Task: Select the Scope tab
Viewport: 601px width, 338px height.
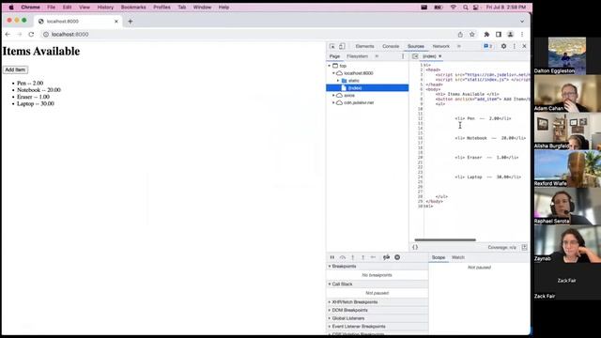Action: pyautogui.click(x=439, y=257)
